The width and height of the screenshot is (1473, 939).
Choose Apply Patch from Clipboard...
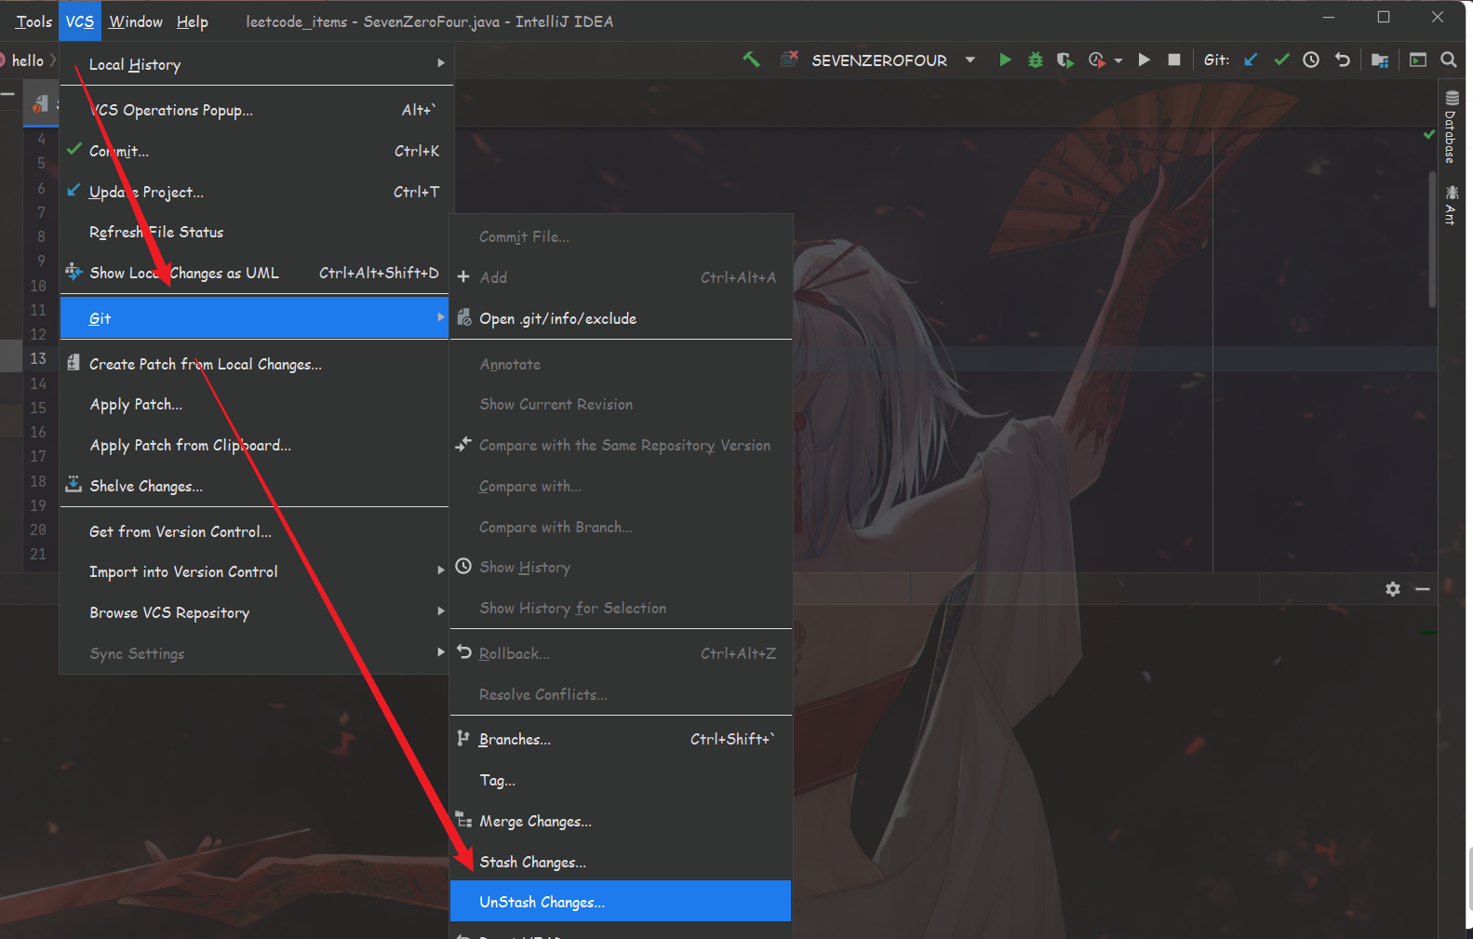point(254,446)
